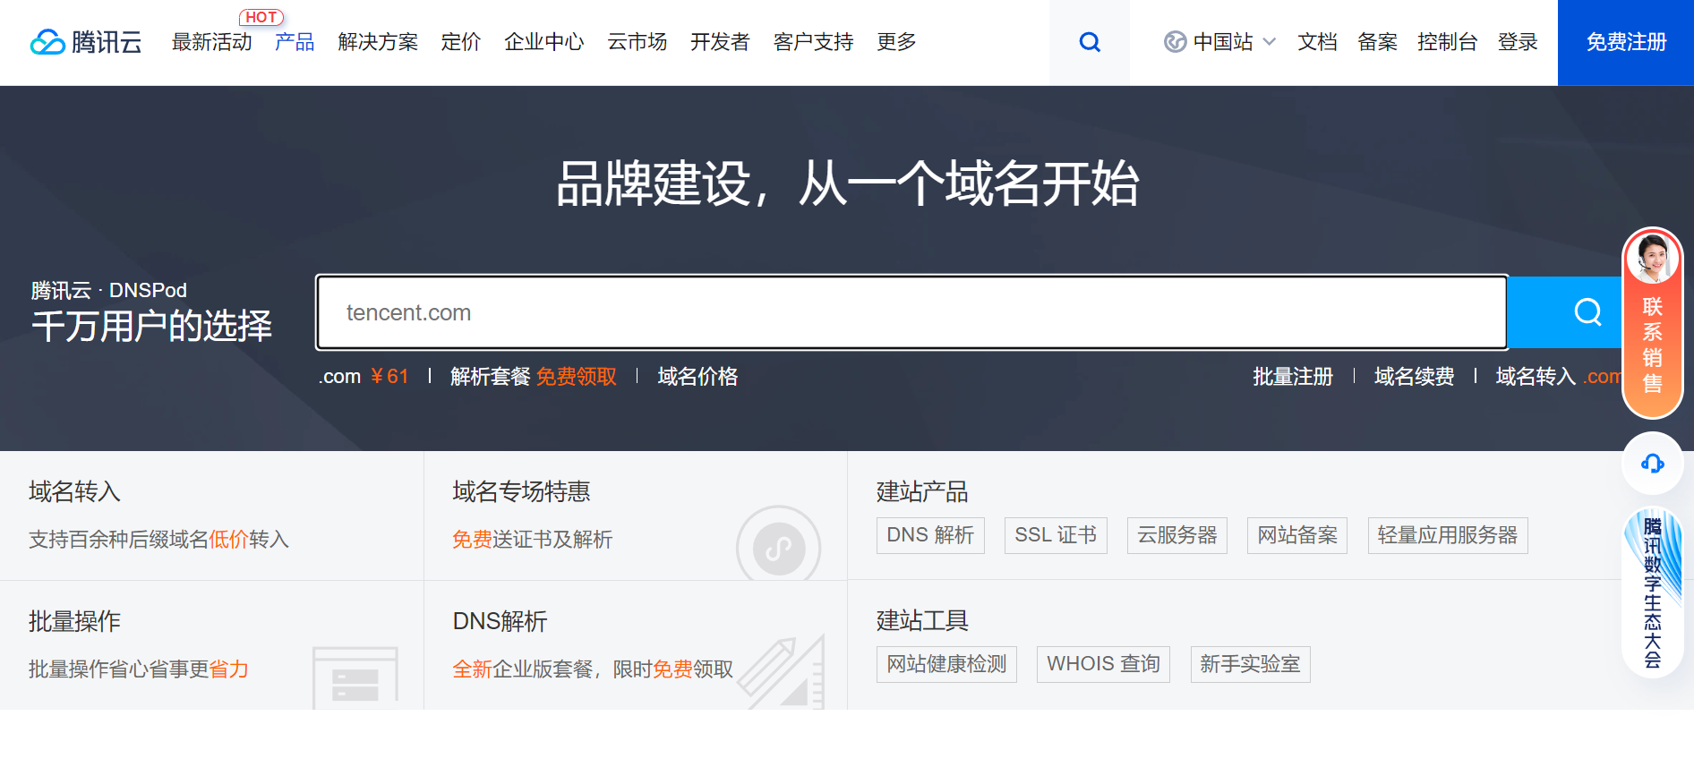Open the 客户支持 menu
Screen dimensions: 1694x784
[814, 42]
